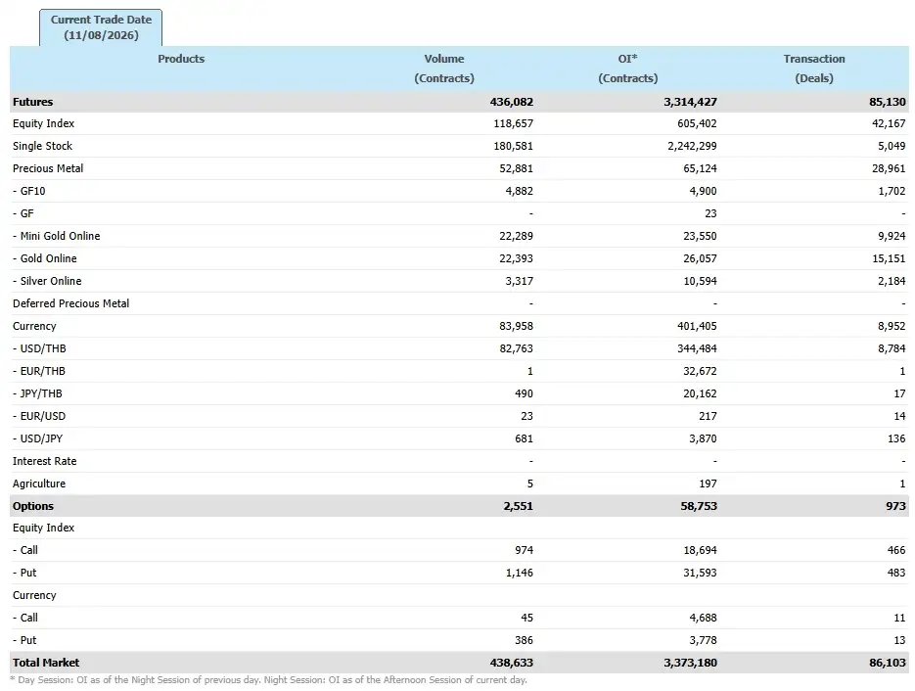Select the Futures summary row label
This screenshot has width=915, height=691.
pyautogui.click(x=32, y=102)
